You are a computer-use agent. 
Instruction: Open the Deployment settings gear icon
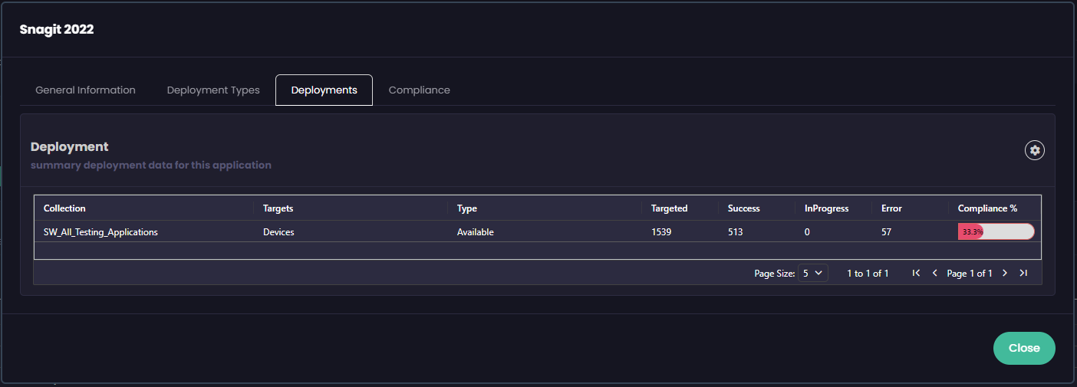pos(1035,150)
